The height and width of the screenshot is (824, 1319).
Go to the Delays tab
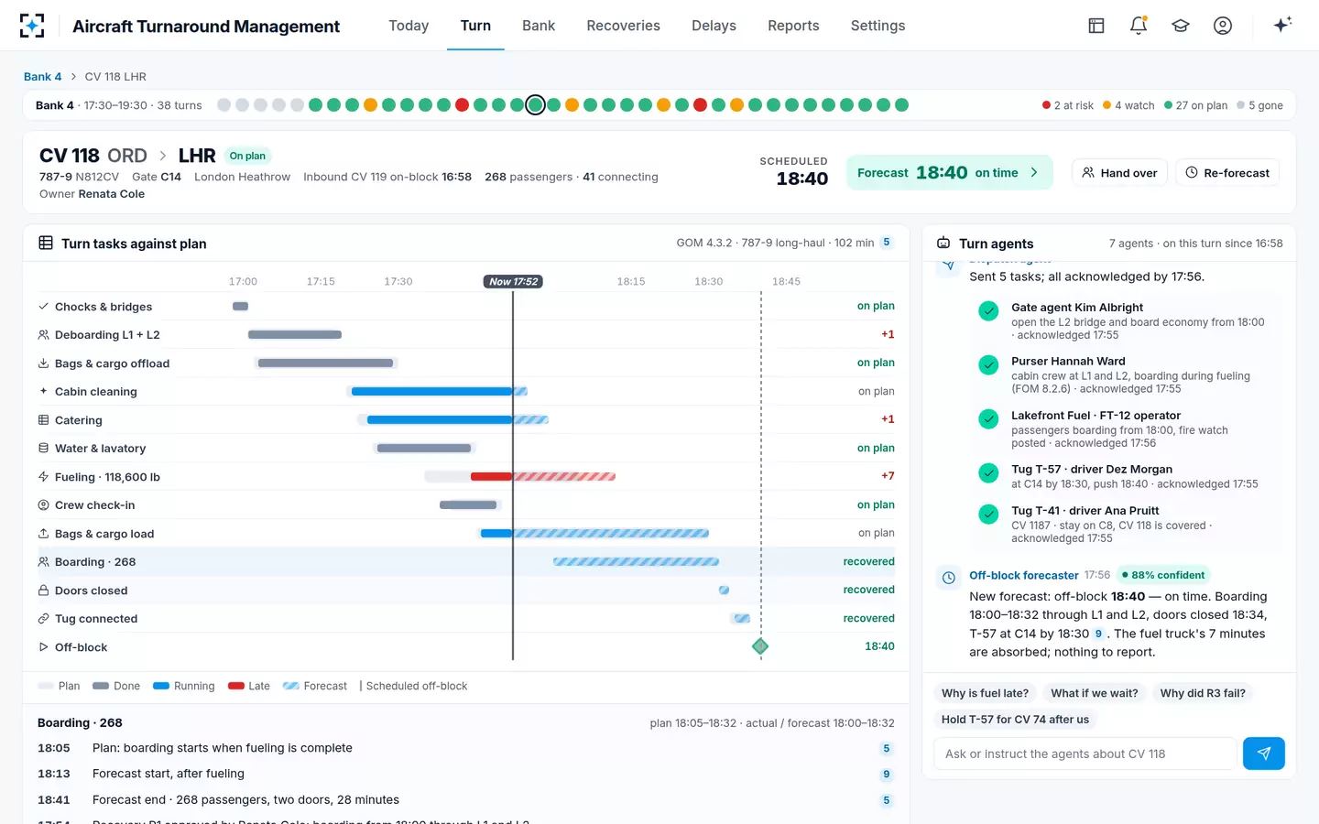714,26
